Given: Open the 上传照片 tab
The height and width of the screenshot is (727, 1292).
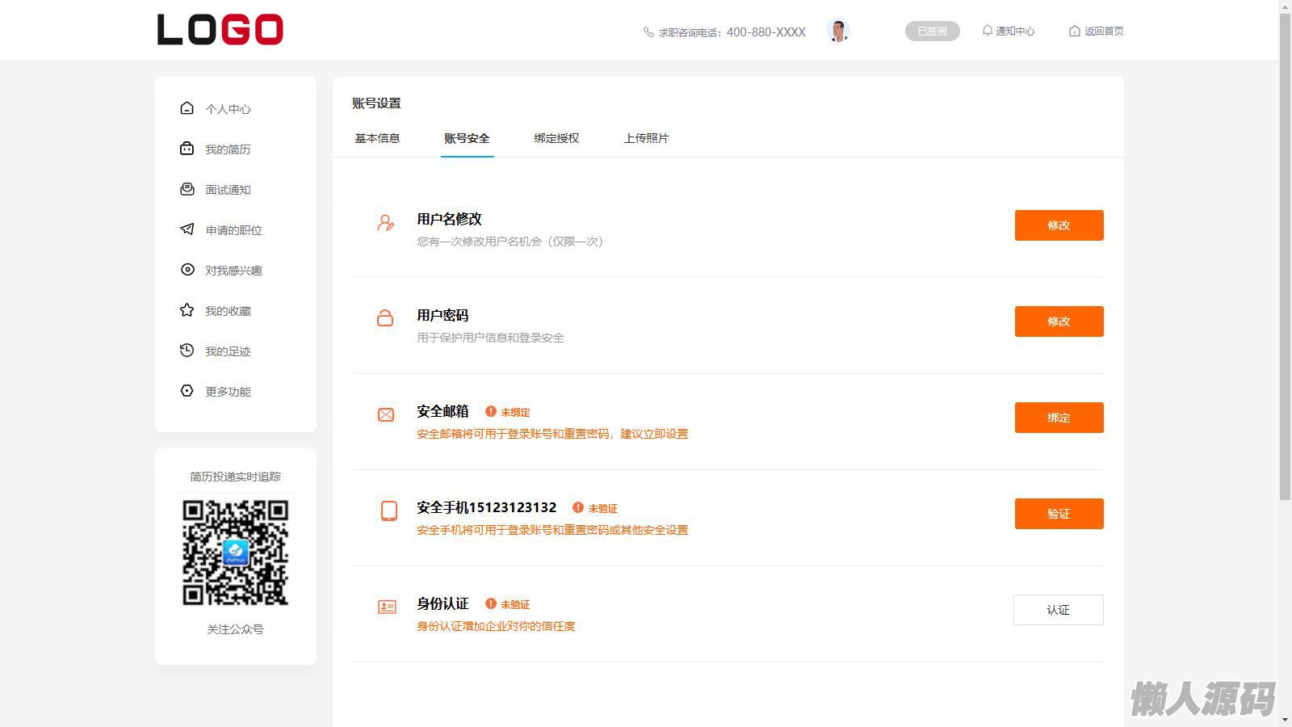Looking at the screenshot, I should (x=646, y=138).
